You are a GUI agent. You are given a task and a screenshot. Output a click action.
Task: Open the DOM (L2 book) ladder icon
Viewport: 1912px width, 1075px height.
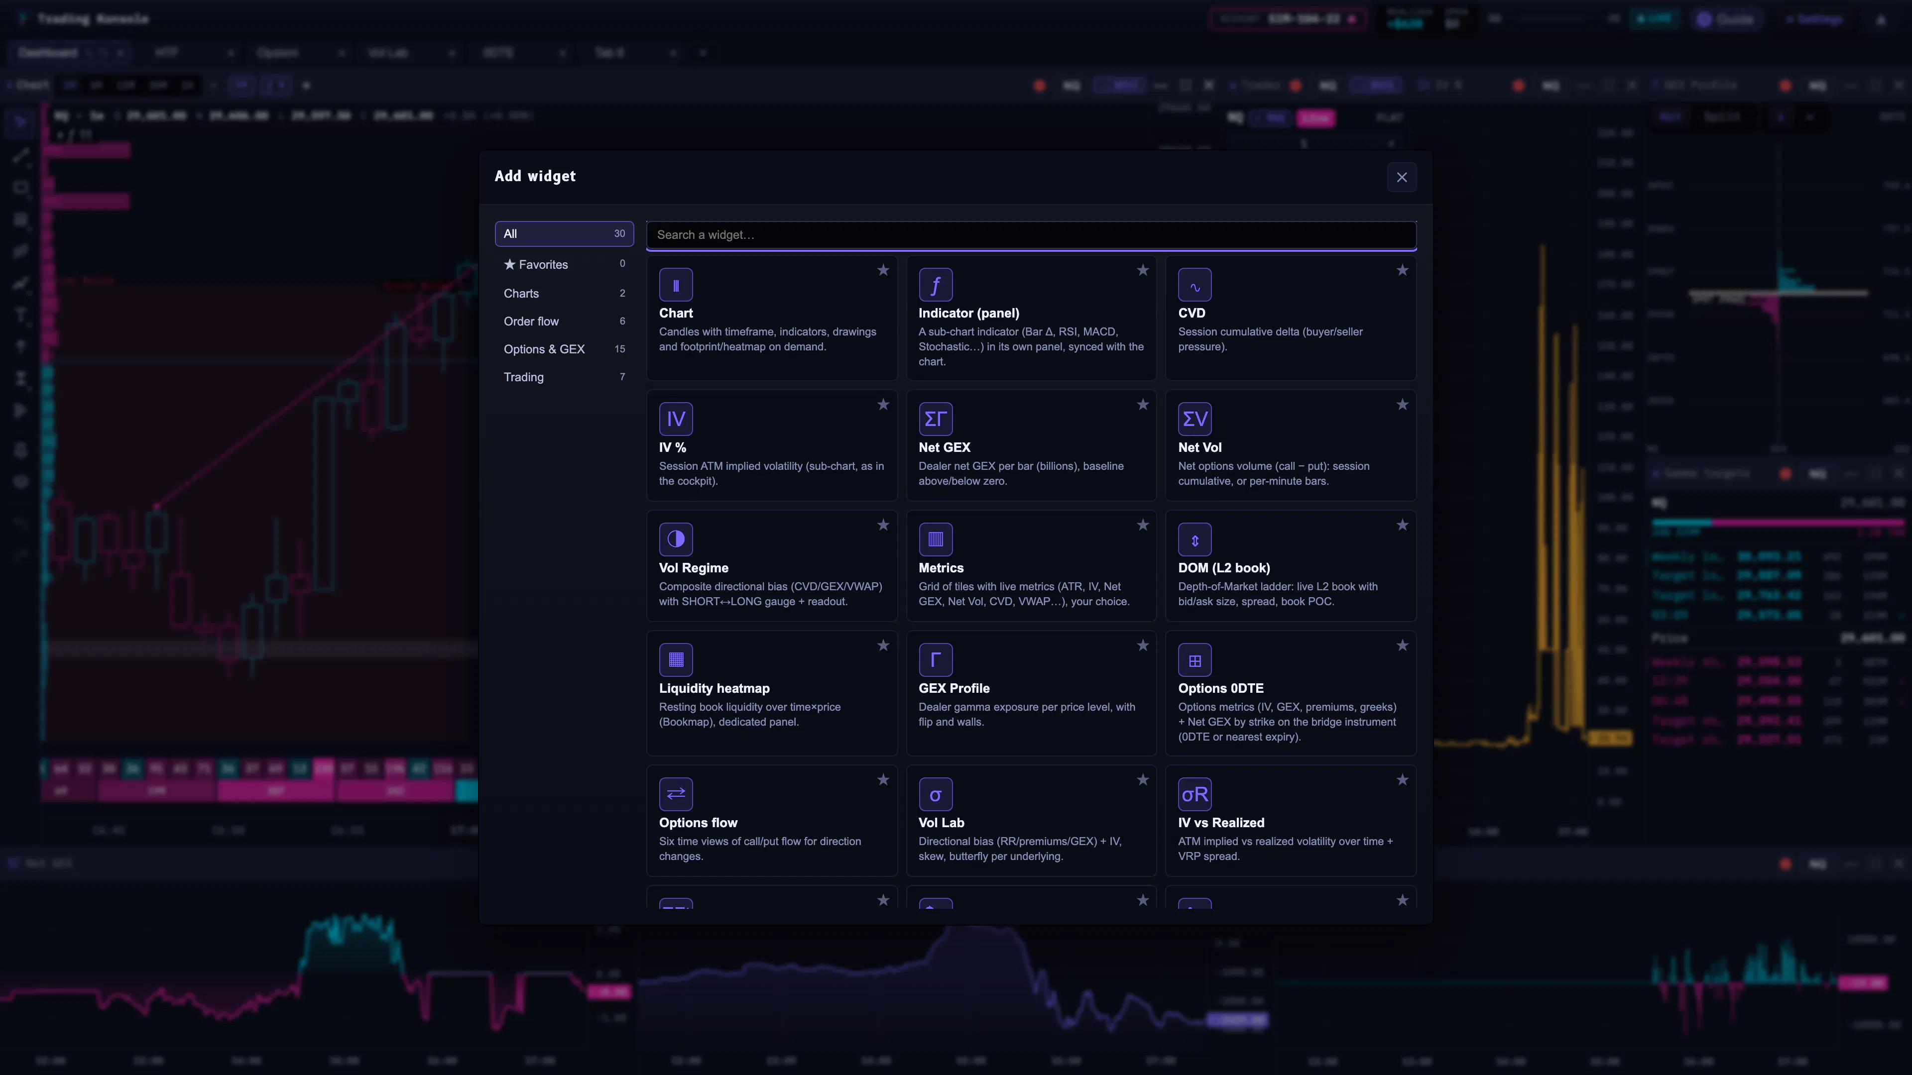tap(1195, 539)
